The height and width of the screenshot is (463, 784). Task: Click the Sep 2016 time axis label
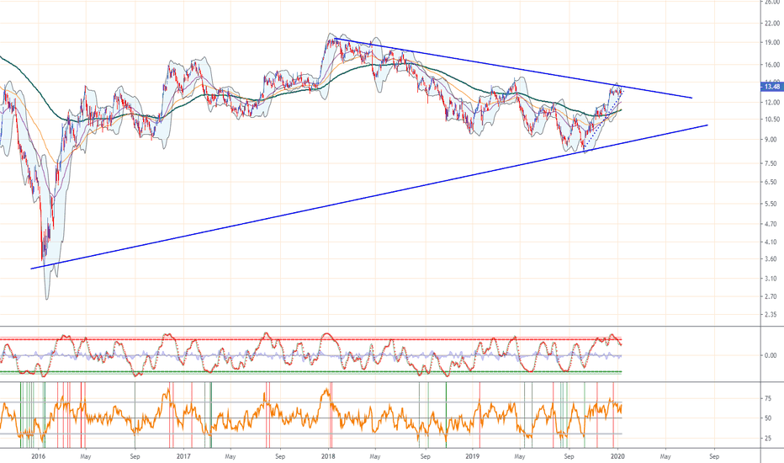135,456
